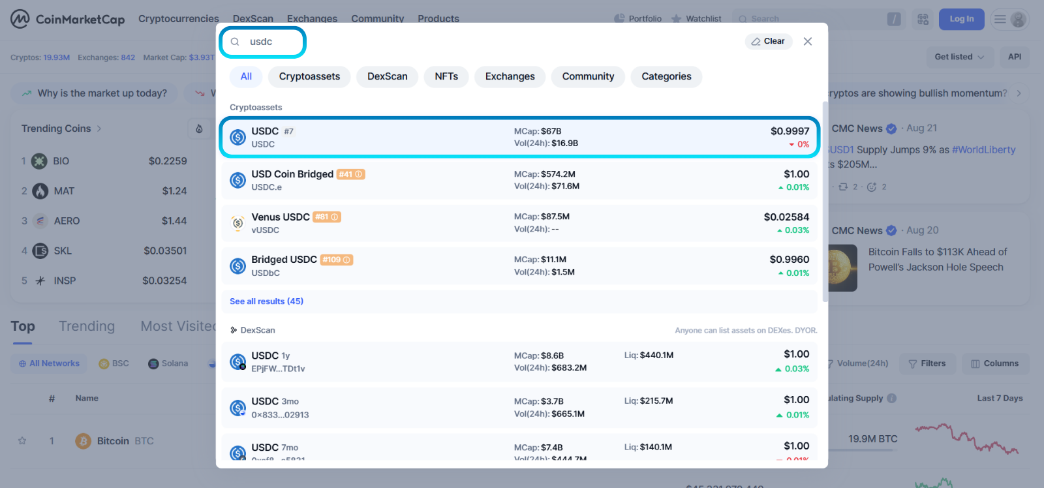Click next arrow on news ticker
The image size is (1044, 488).
point(1019,93)
